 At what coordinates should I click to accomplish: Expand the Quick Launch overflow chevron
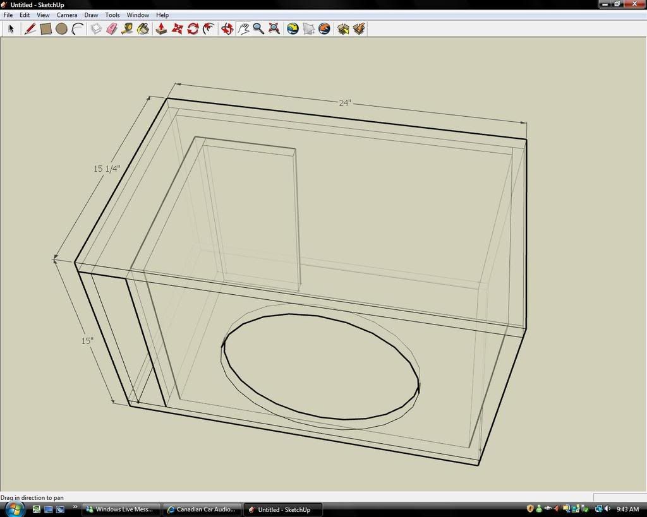click(75, 507)
